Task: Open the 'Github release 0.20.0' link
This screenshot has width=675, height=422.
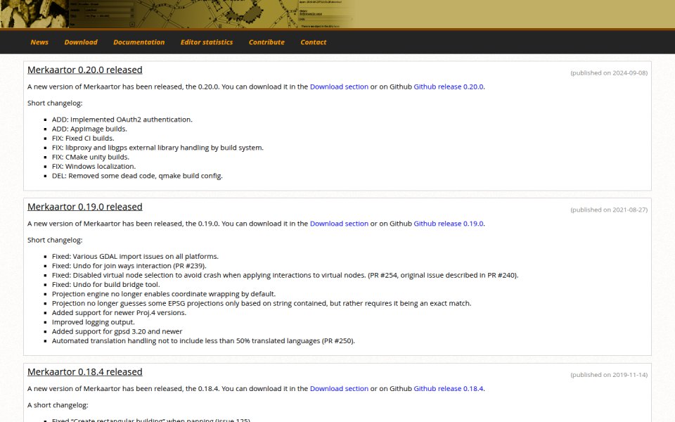Action: click(x=449, y=87)
